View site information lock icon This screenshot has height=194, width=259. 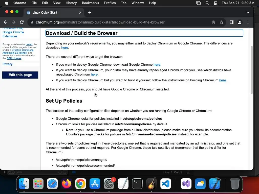pos(32,22)
